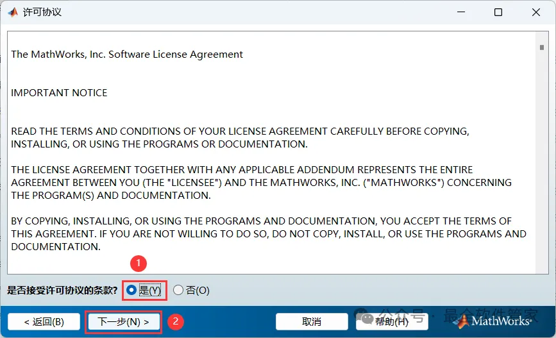
Task: Click the MATLAB icon in the title bar
Action: [x=13, y=12]
